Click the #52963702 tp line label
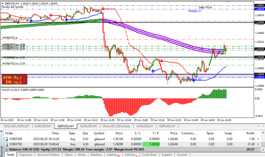Screen dimensions: 265x157 coord(10,38)
